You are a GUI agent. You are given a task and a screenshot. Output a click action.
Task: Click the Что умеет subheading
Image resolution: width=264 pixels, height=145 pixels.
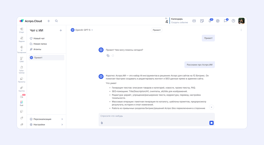tap(111, 83)
